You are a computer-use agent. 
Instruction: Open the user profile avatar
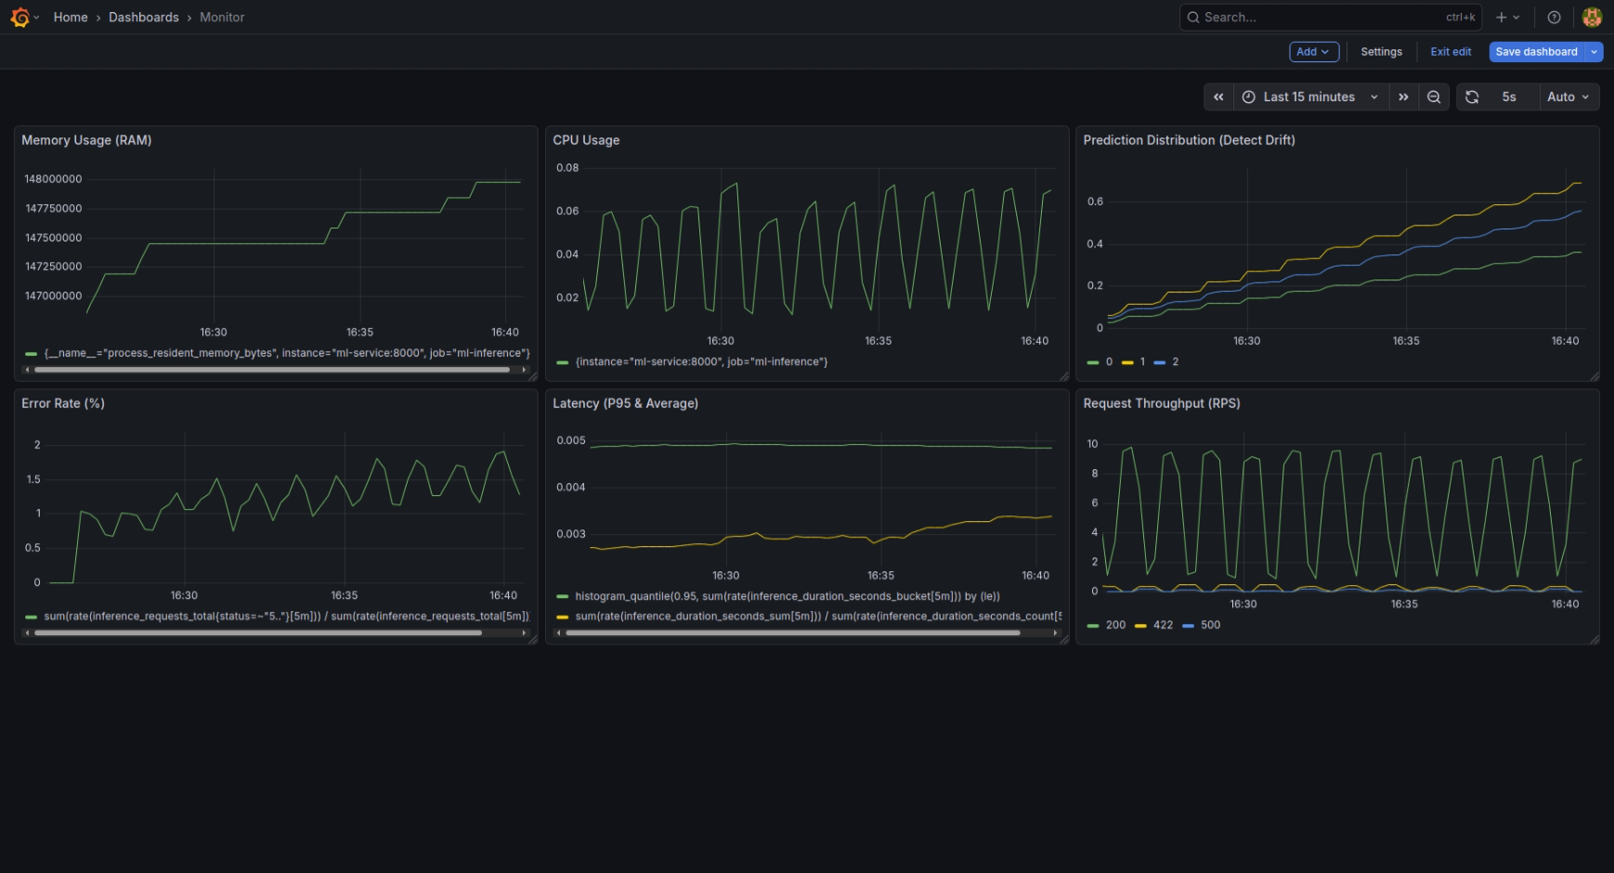point(1592,18)
